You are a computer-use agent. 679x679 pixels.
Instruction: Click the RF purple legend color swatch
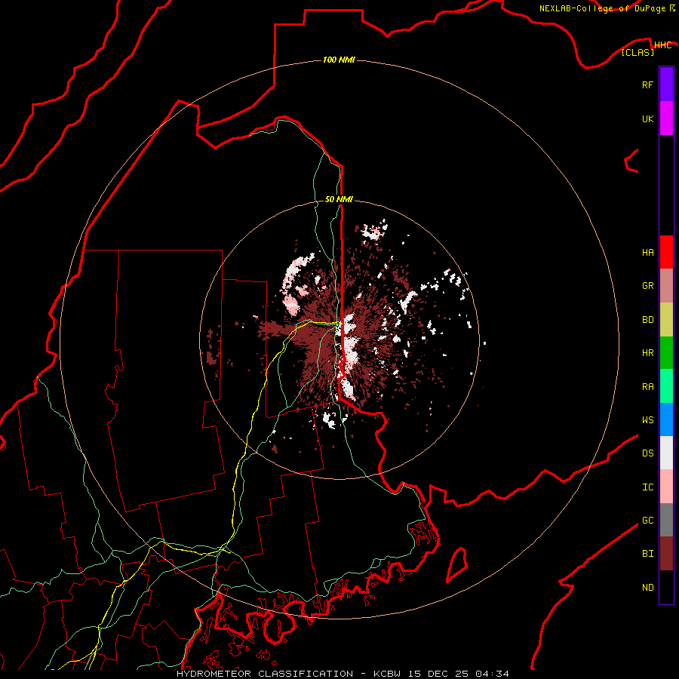pos(666,84)
